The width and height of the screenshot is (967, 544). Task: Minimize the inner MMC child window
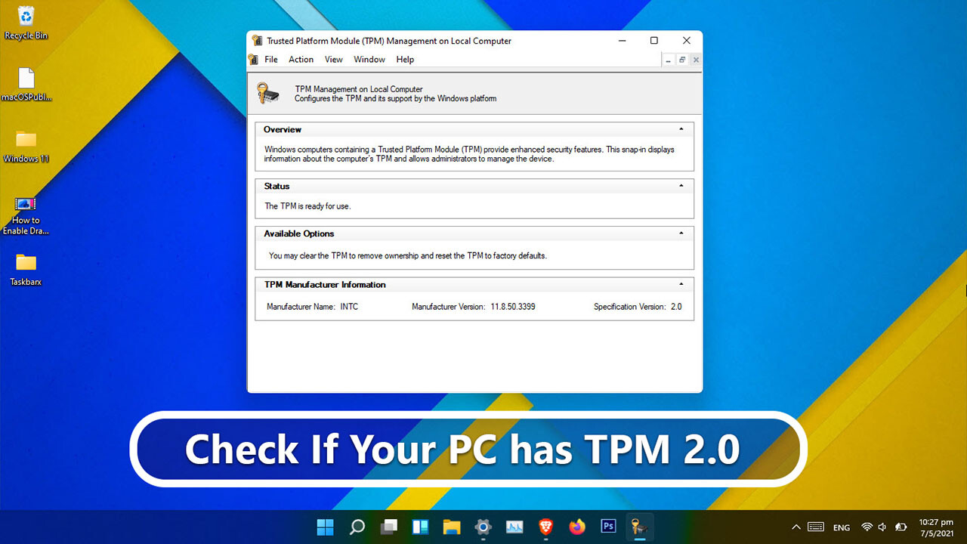(x=669, y=60)
